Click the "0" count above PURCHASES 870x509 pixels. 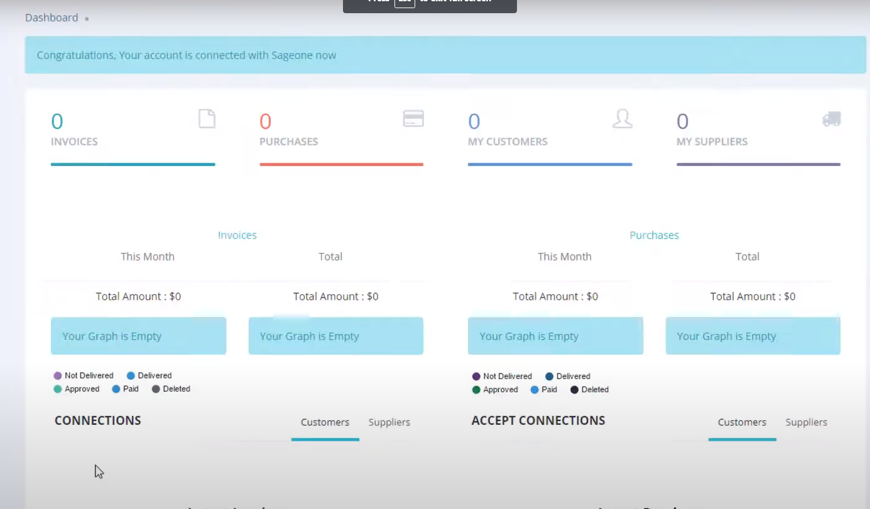click(266, 121)
